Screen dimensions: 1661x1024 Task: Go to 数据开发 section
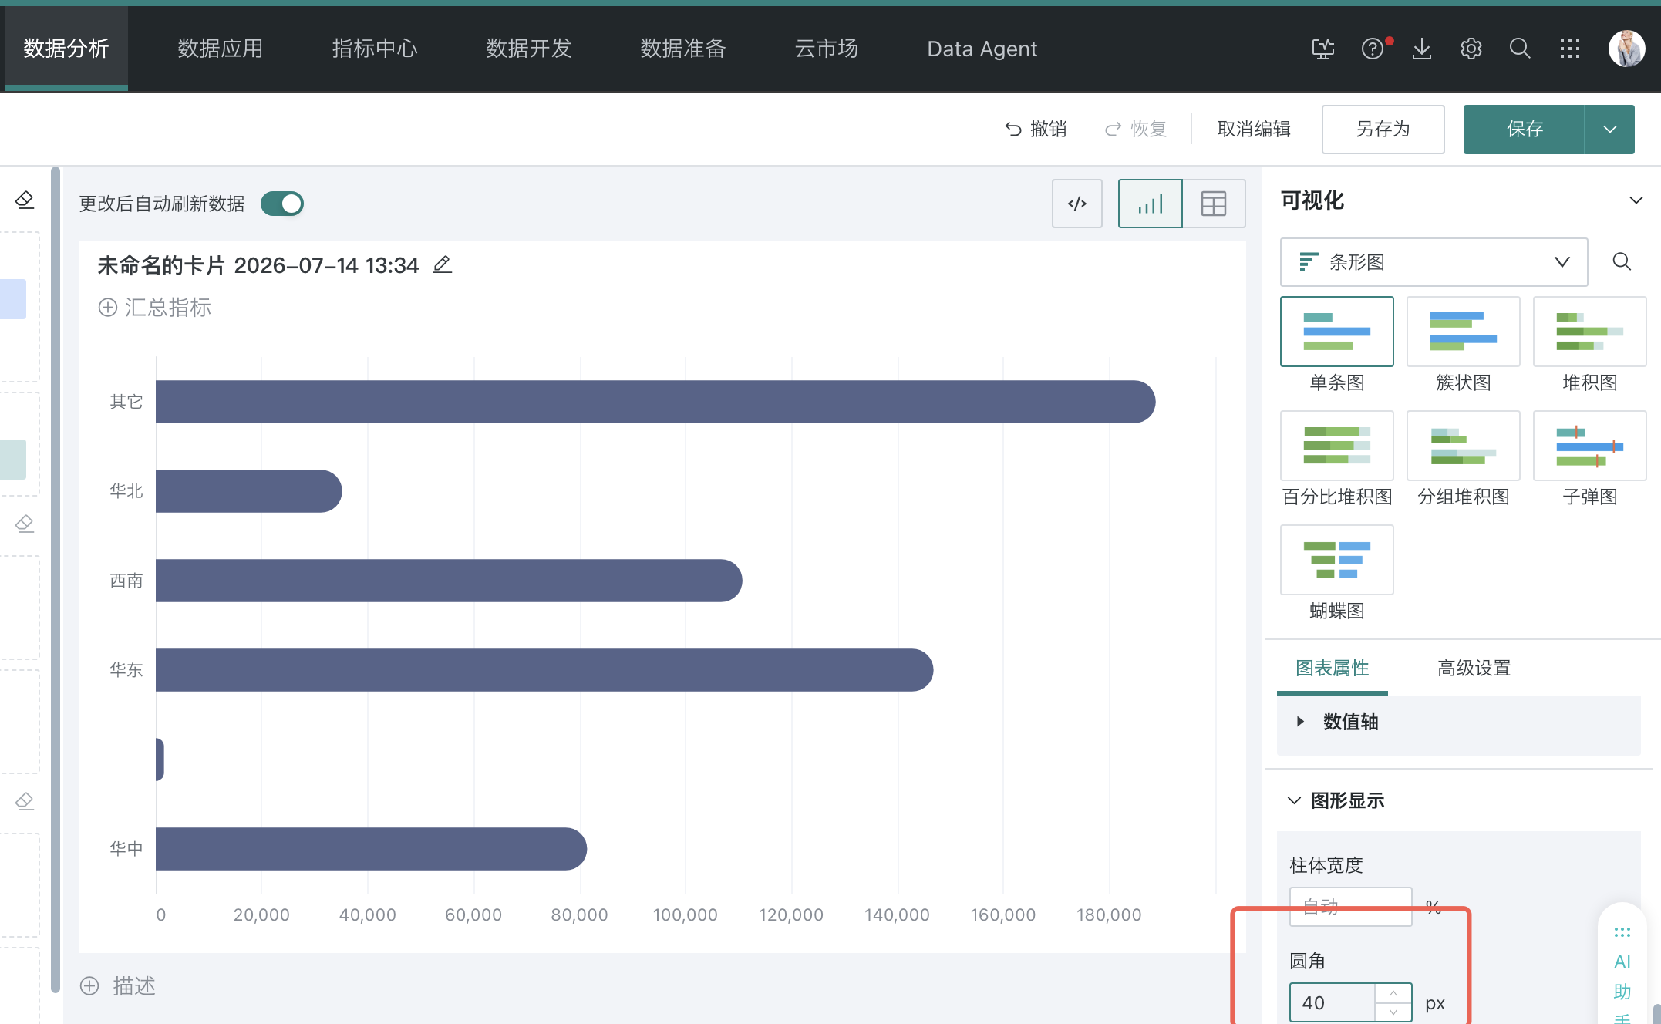tap(529, 49)
